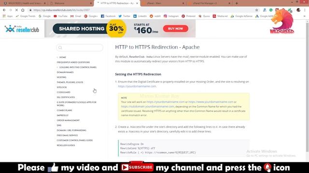Open Domain Names in sidebar
The width and height of the screenshot is (309, 173).
(65, 72)
